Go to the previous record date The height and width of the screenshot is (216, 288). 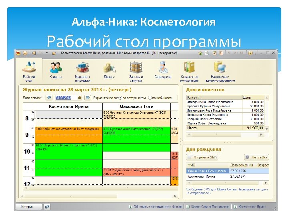click(49, 98)
